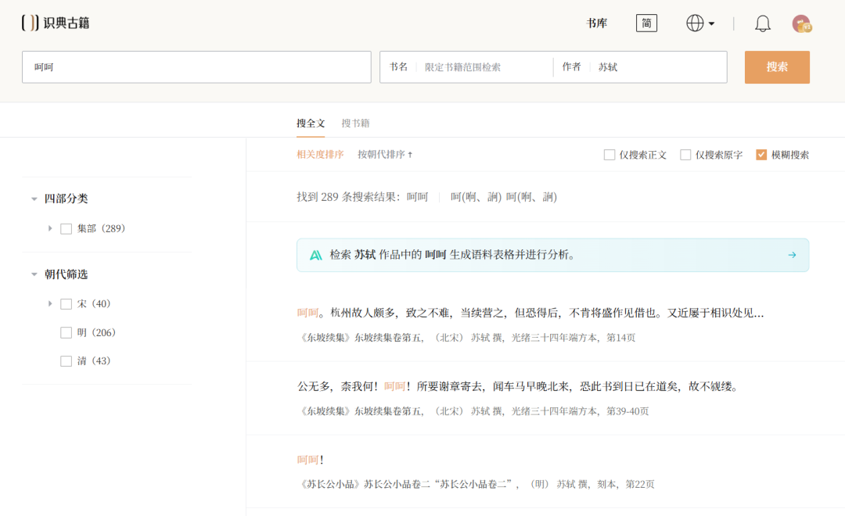The image size is (845, 516).
Task: Switch to the 搜书籍 tab
Action: click(x=355, y=124)
